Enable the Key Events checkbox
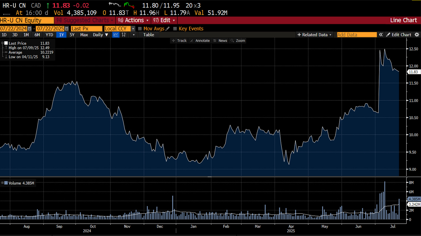This screenshot has width=421, height=236. click(x=175, y=29)
